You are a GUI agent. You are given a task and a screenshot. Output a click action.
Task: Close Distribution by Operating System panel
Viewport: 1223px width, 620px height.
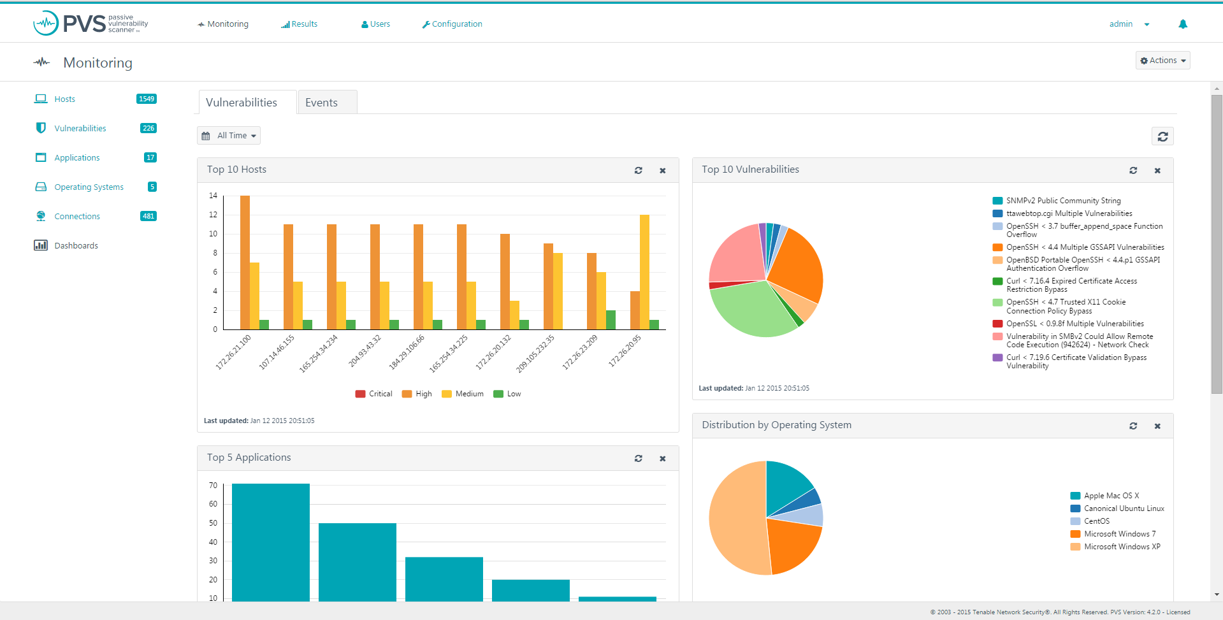1157,426
